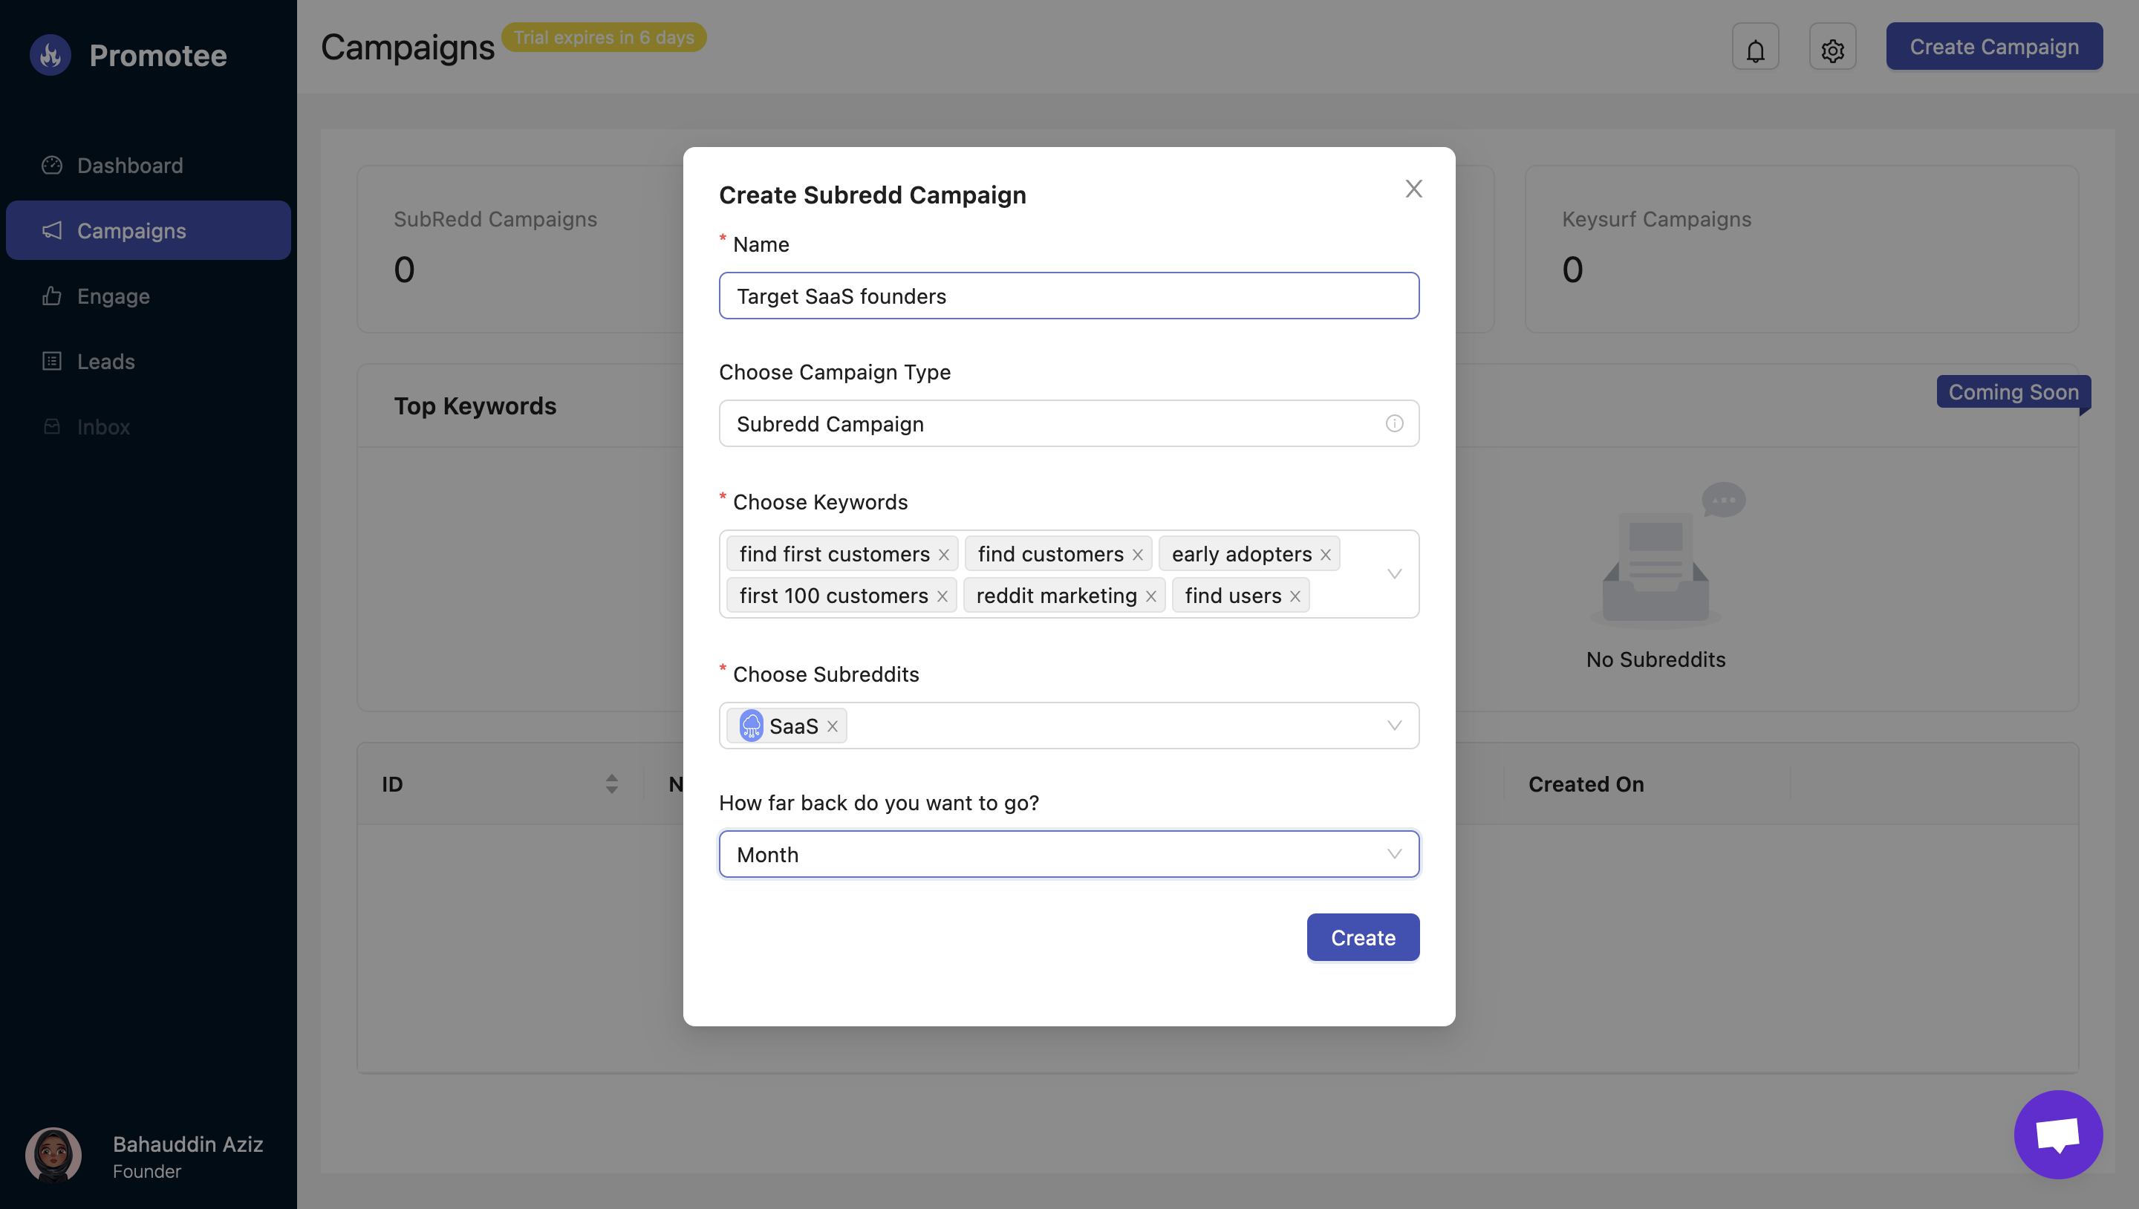This screenshot has height=1209, width=2139.
Task: Close the Create Subredd Campaign dialog
Action: tap(1413, 189)
